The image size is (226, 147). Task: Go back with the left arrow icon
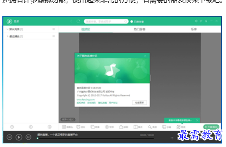71,21
